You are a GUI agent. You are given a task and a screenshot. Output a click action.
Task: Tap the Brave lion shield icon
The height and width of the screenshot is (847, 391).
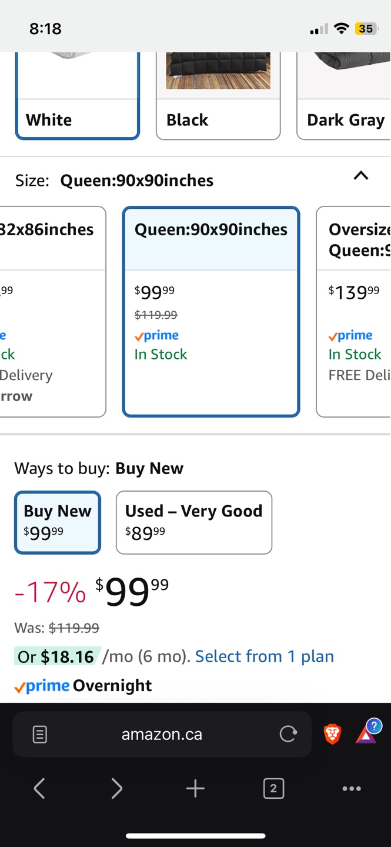pyautogui.click(x=332, y=734)
